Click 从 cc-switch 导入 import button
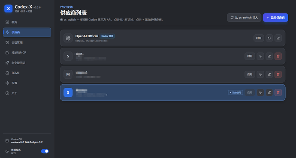Screen dimensions: 296x158 click(x=244, y=18)
